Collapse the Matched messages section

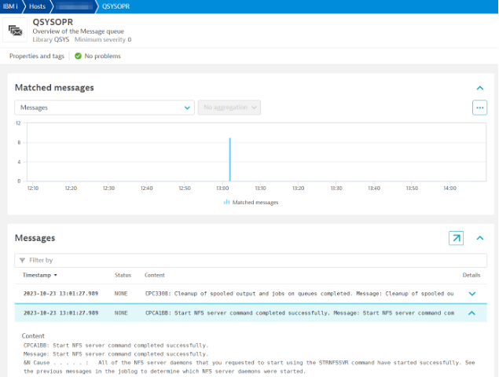pos(480,88)
